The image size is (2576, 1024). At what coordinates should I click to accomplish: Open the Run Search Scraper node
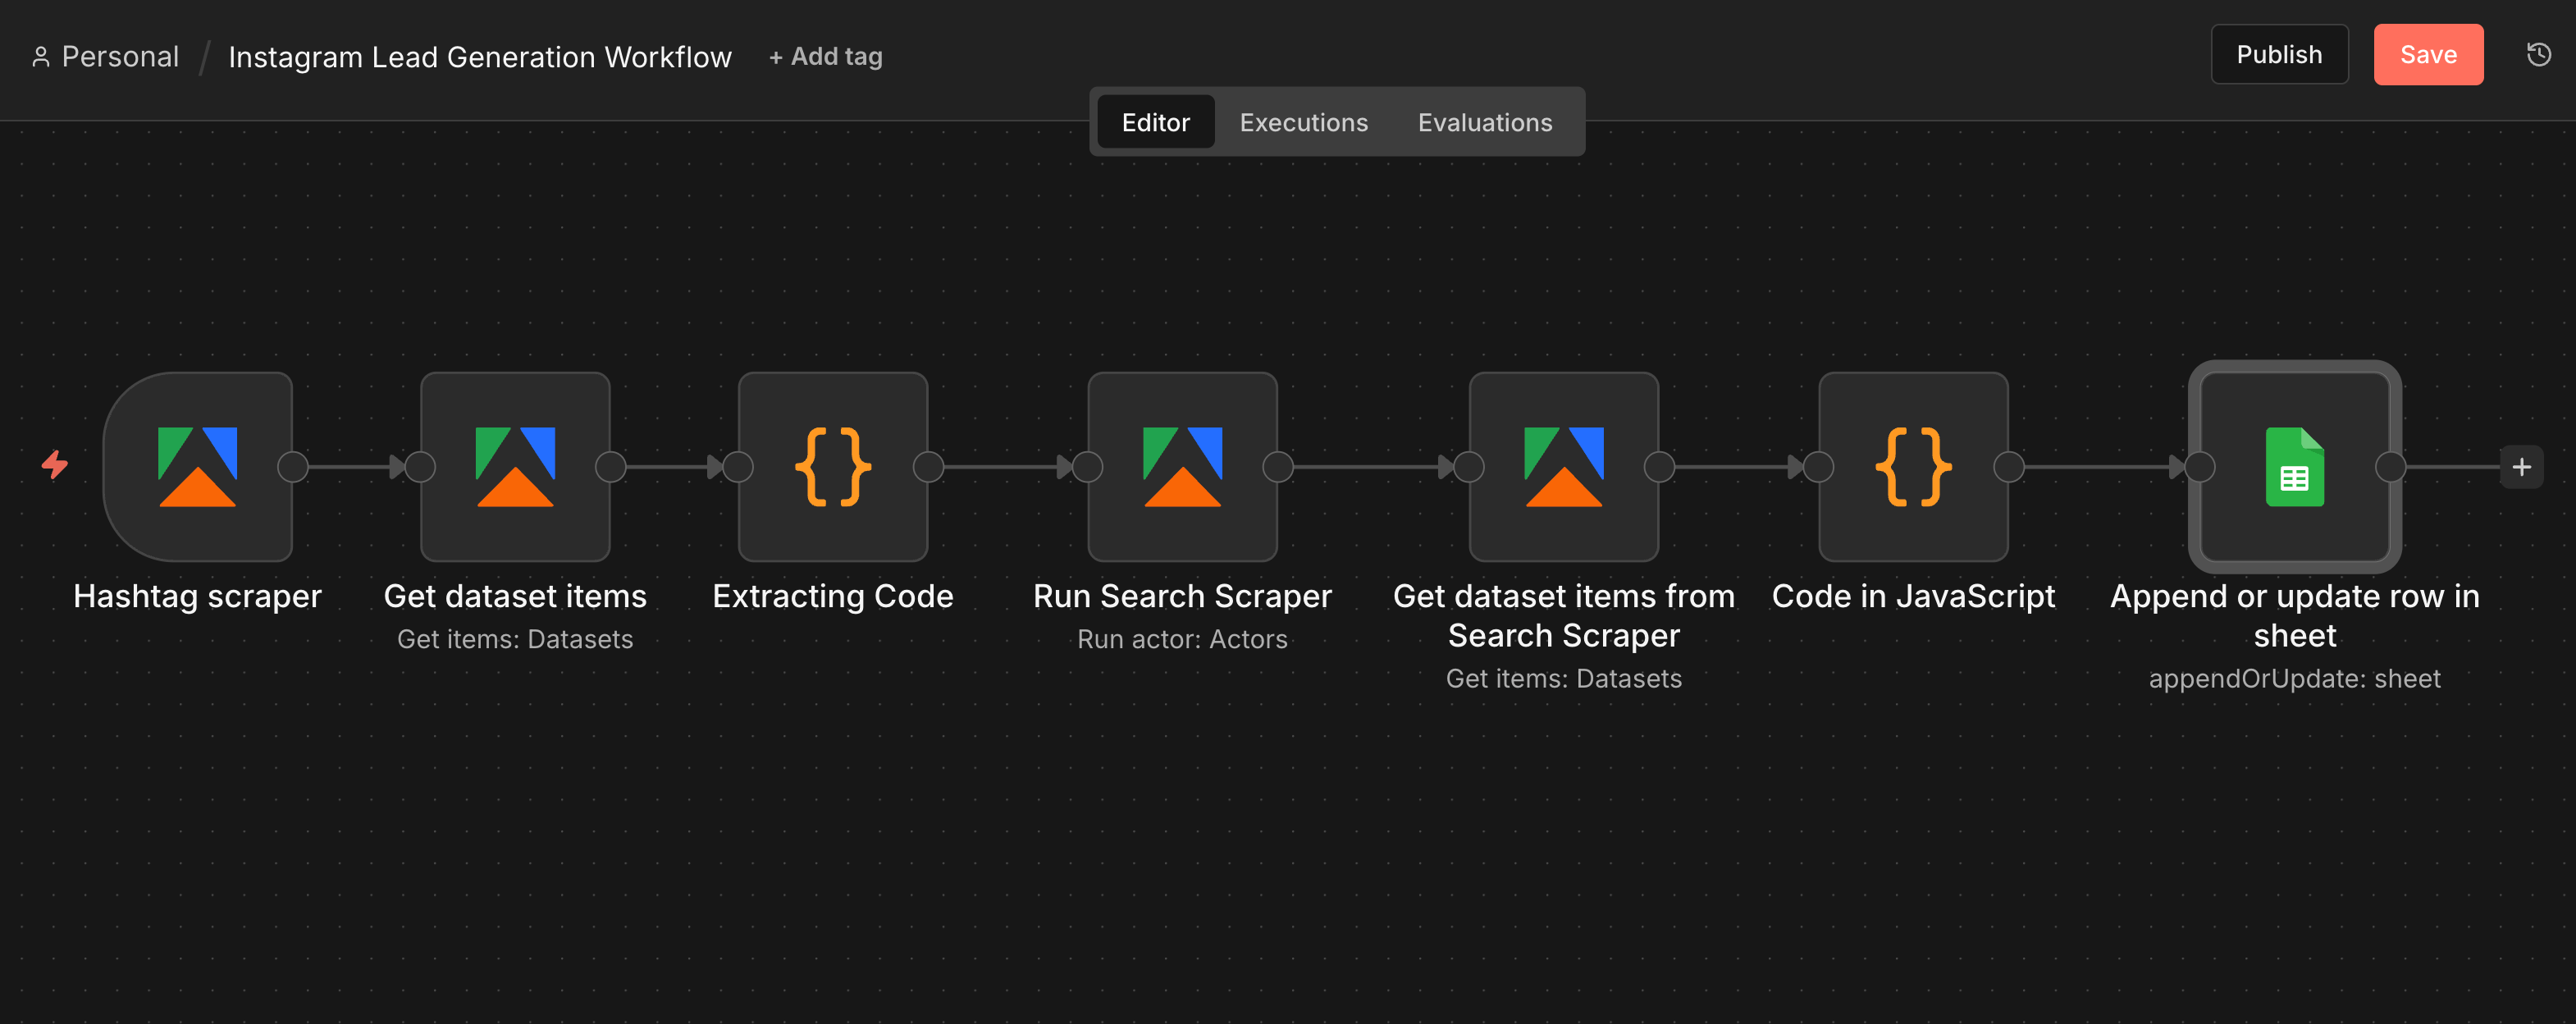(x=1182, y=466)
